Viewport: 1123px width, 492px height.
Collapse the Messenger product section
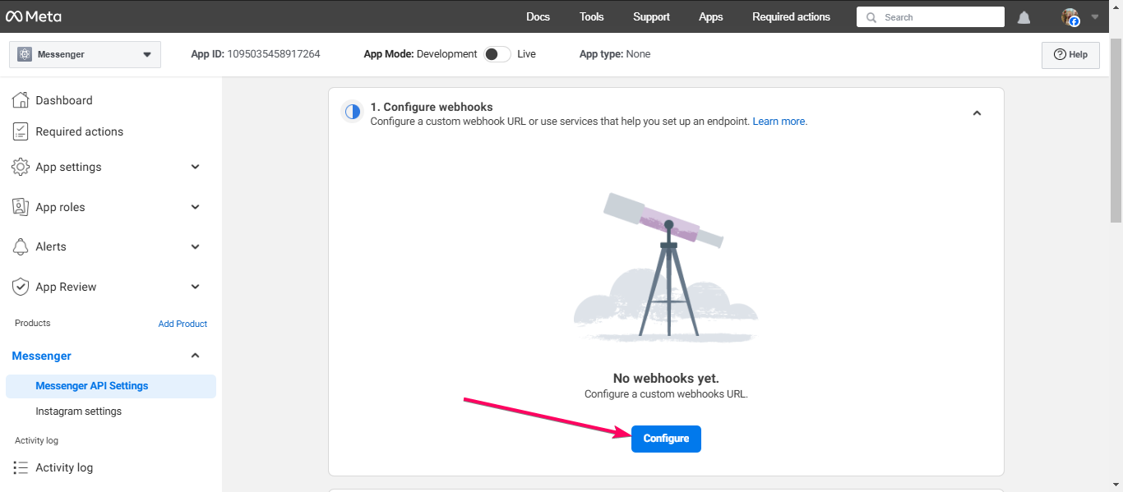[x=196, y=356]
